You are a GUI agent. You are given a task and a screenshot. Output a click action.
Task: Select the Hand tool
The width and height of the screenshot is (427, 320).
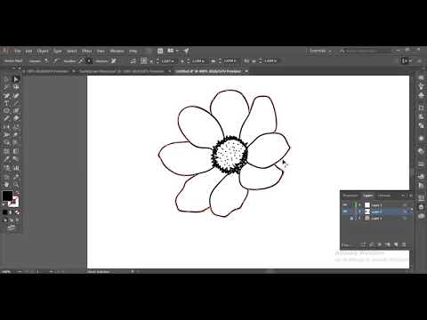pyautogui.click(x=6, y=184)
